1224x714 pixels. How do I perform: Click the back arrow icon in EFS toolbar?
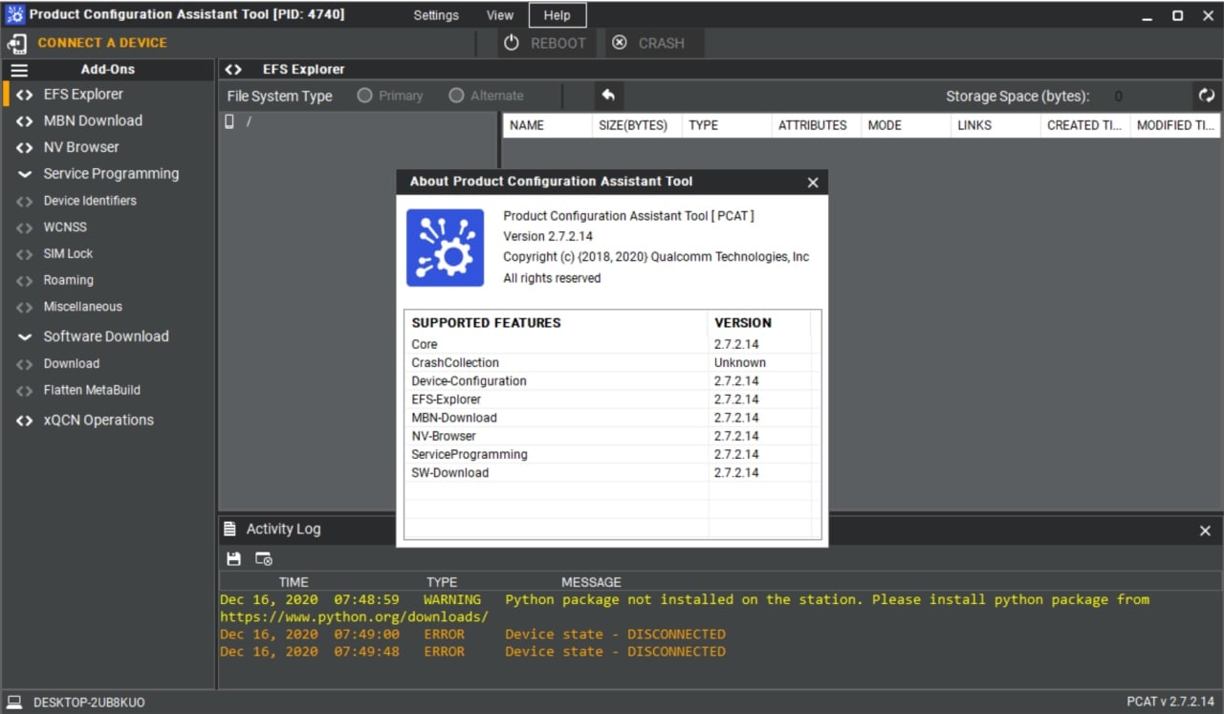tap(608, 96)
